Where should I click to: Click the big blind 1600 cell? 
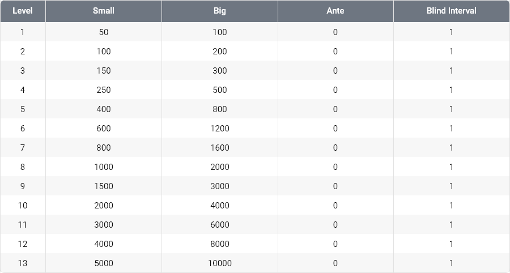click(220, 148)
